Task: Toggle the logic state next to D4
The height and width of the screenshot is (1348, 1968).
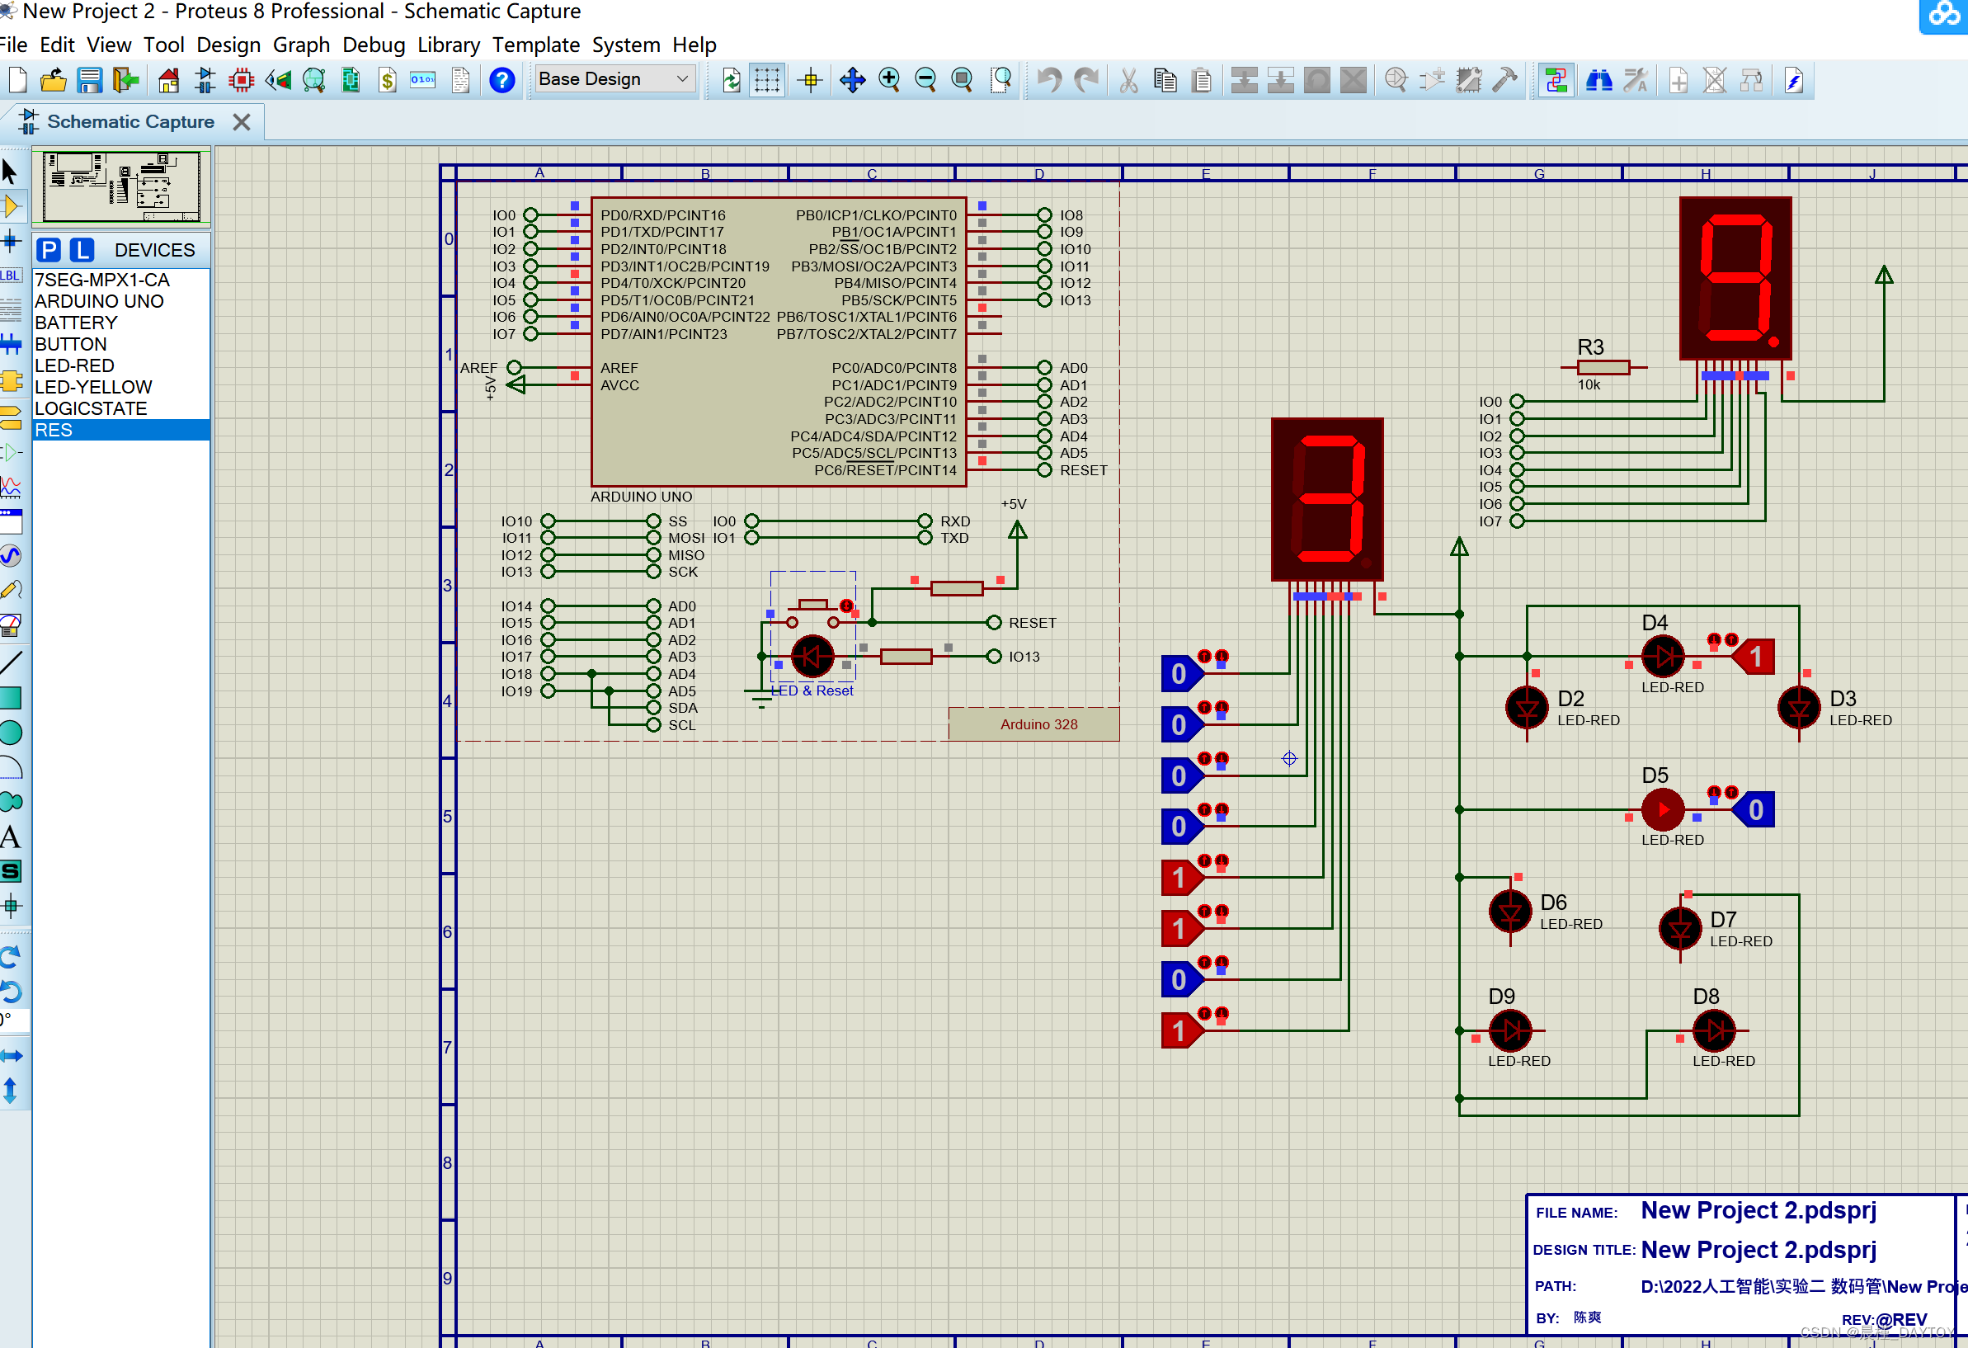Action: click(x=1755, y=656)
